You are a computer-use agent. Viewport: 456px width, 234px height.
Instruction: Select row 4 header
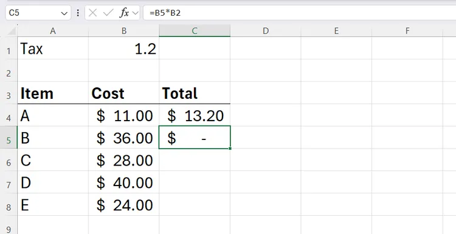click(9, 115)
